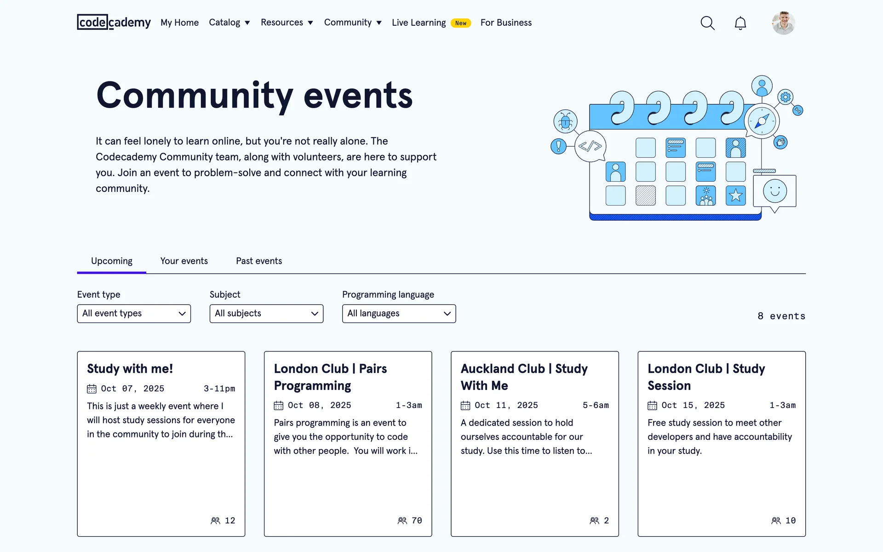Click attendees icon on London Study Session card

pos(776,520)
